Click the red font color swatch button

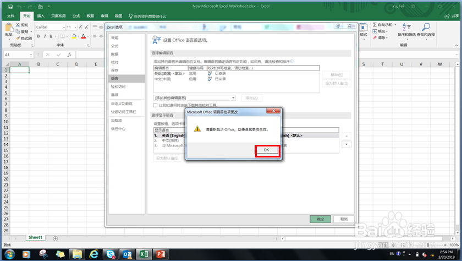click(x=84, y=36)
